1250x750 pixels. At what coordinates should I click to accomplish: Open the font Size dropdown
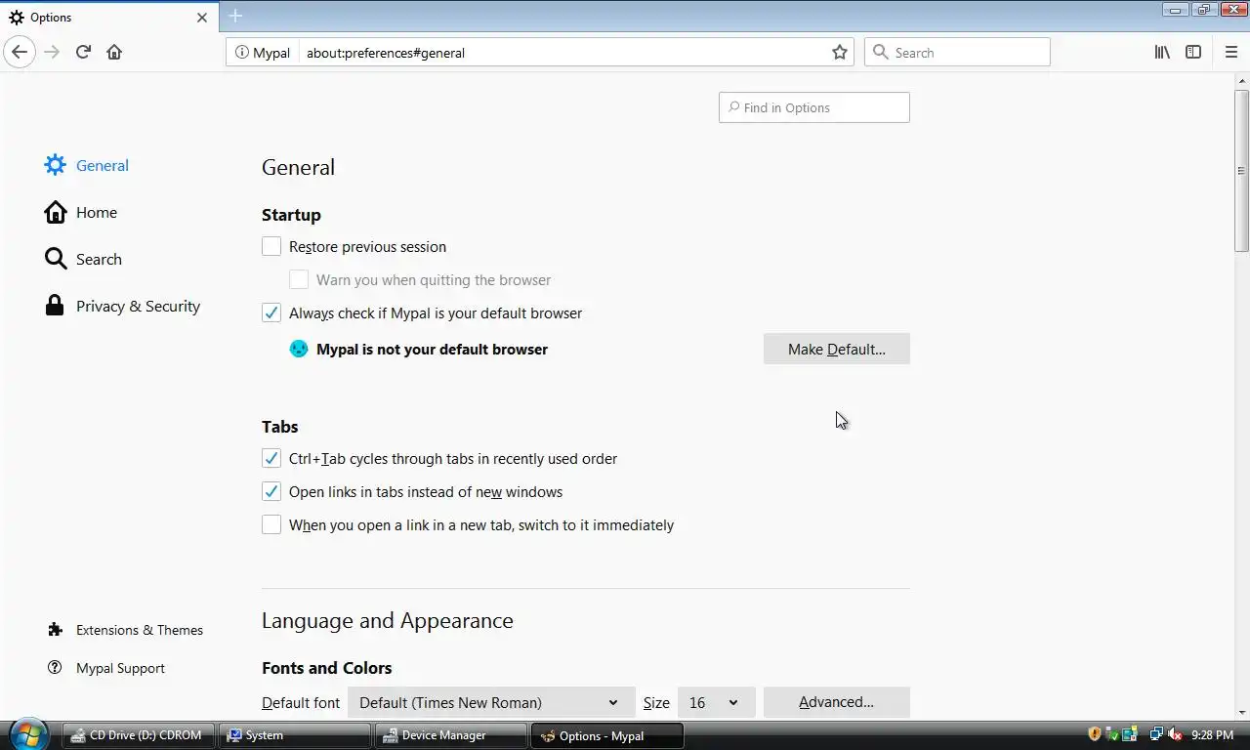(x=716, y=702)
